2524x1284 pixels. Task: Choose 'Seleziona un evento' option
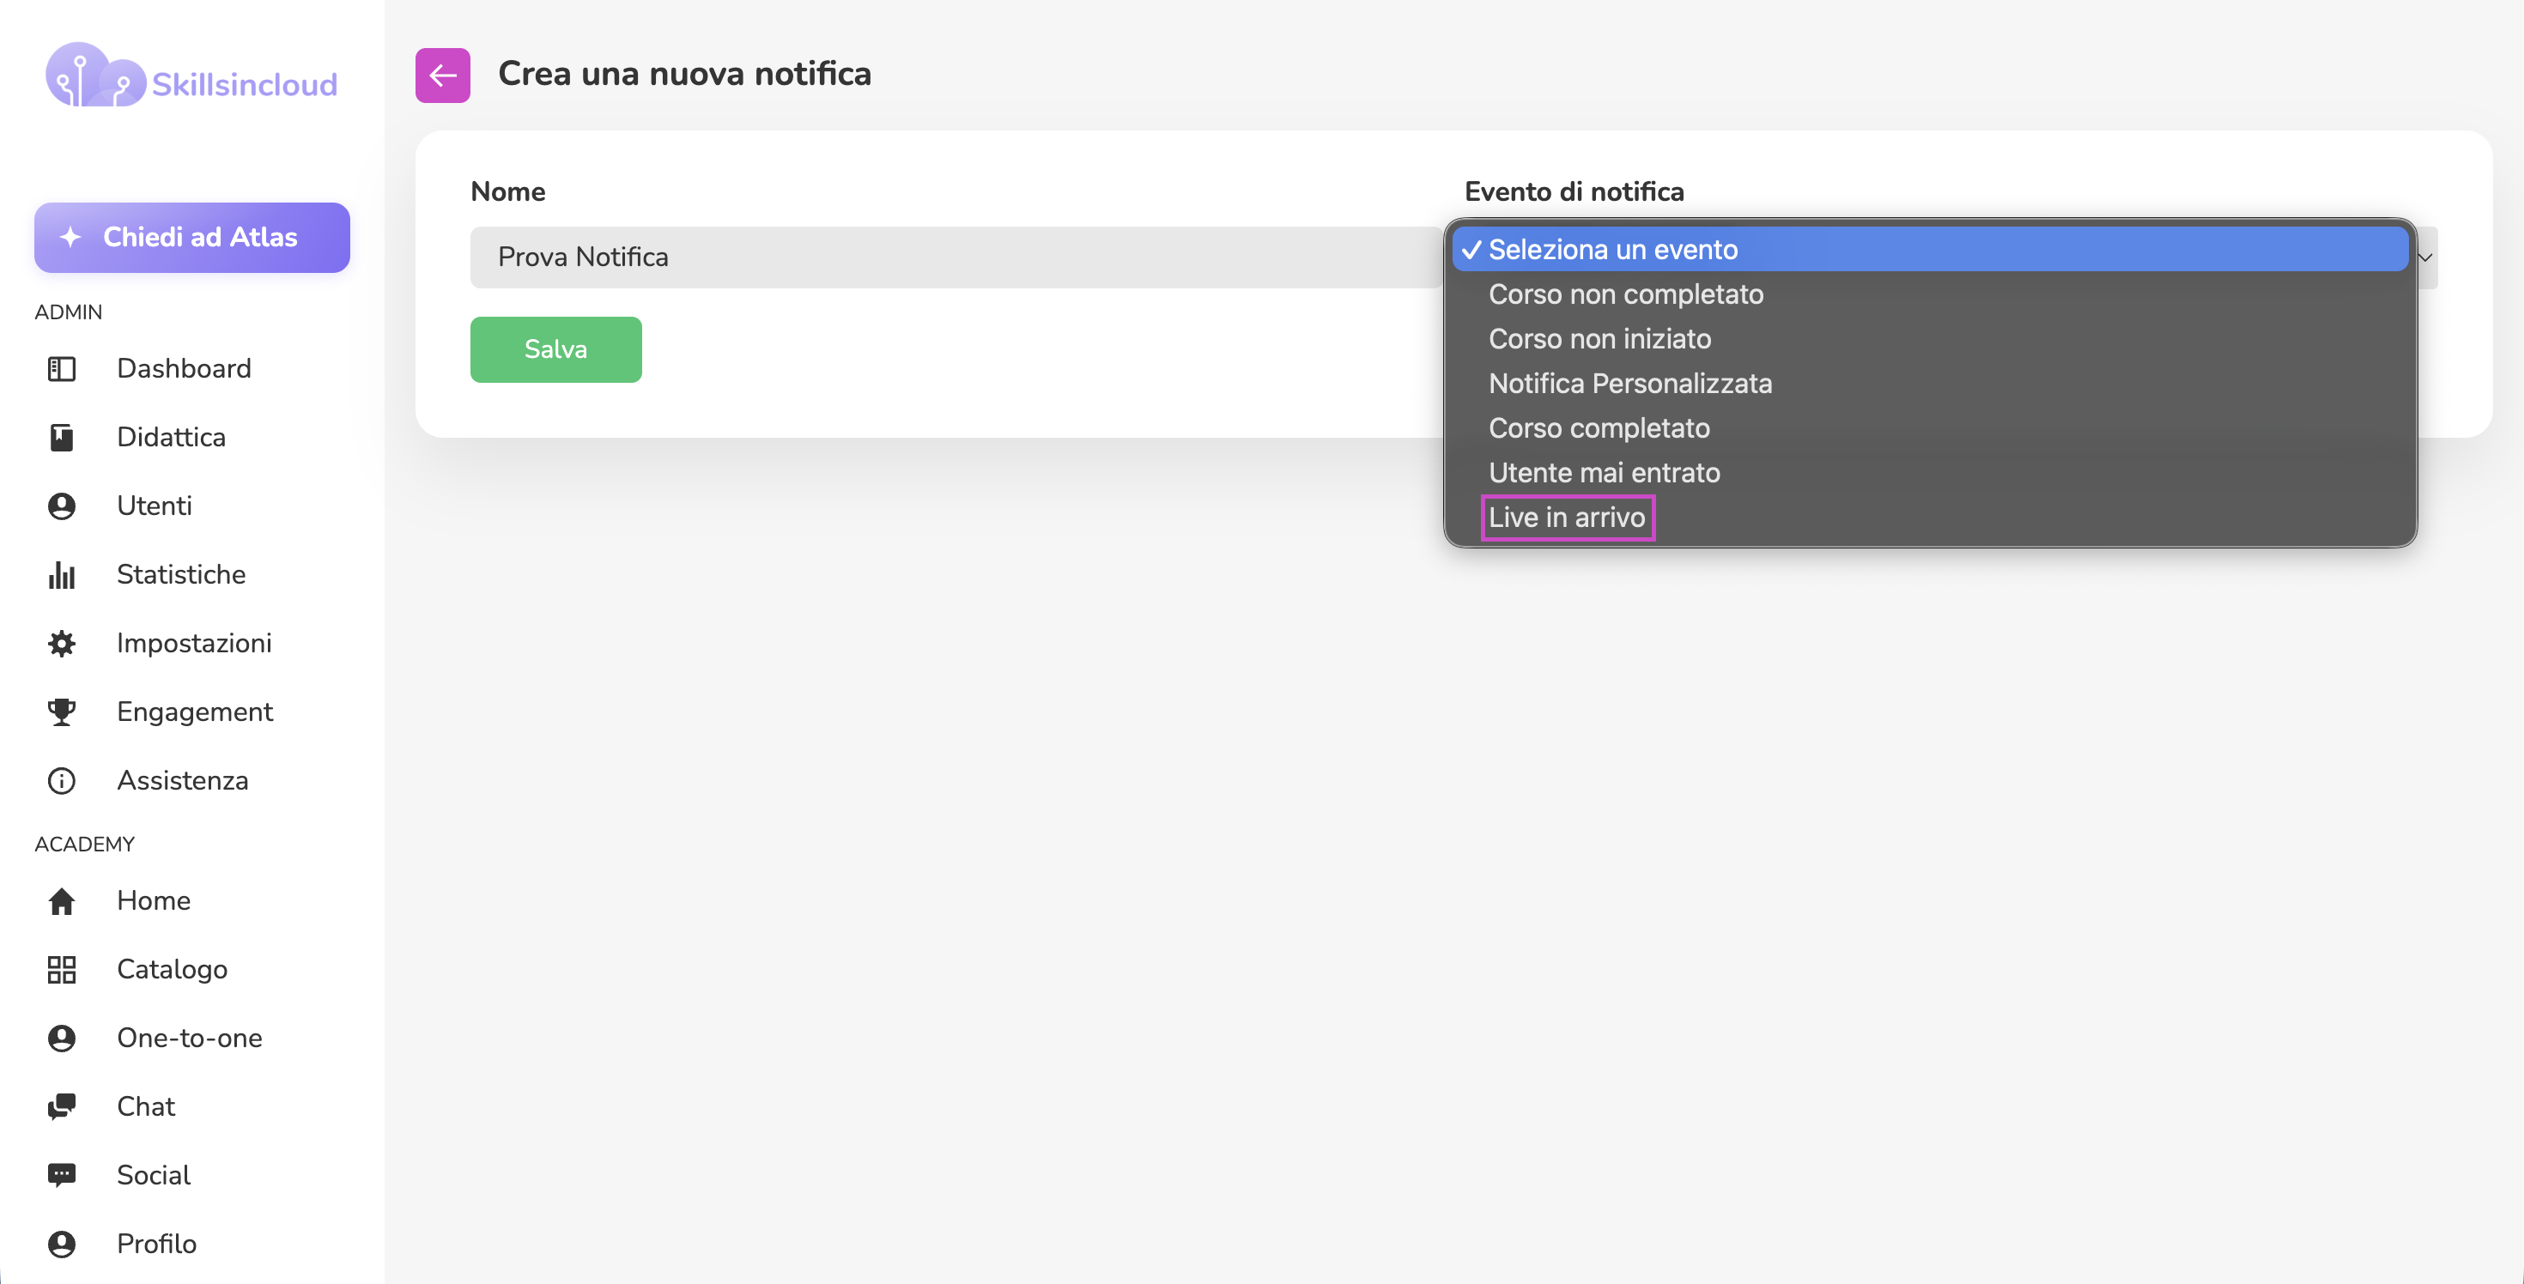click(x=1929, y=249)
